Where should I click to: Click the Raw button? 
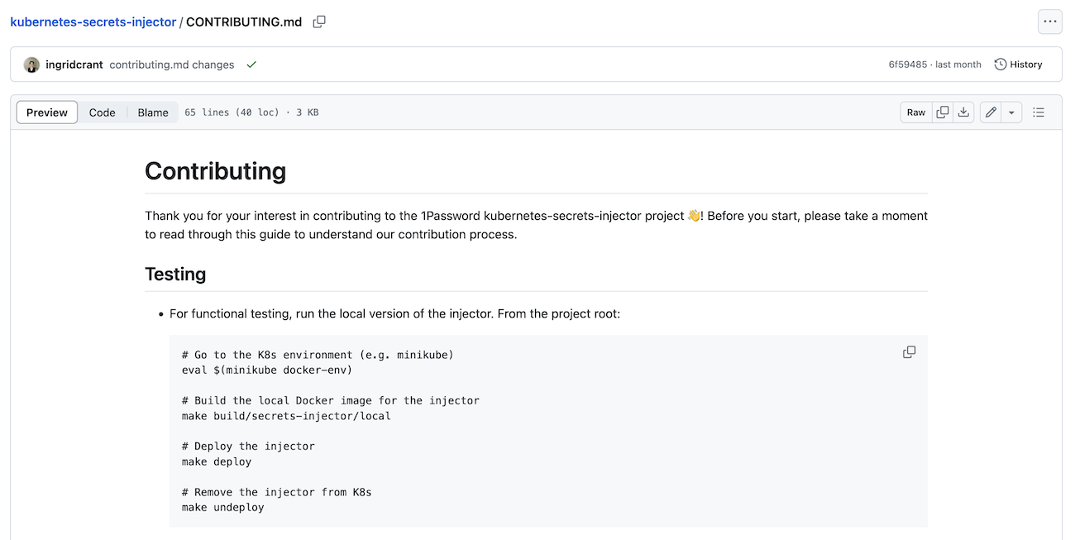coord(915,112)
